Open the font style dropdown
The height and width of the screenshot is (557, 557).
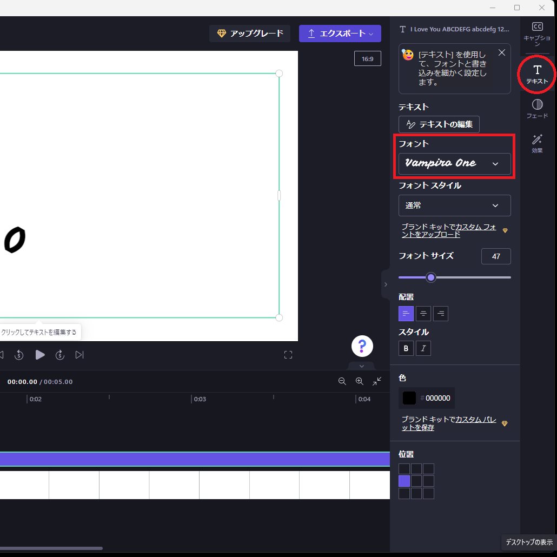(454, 205)
